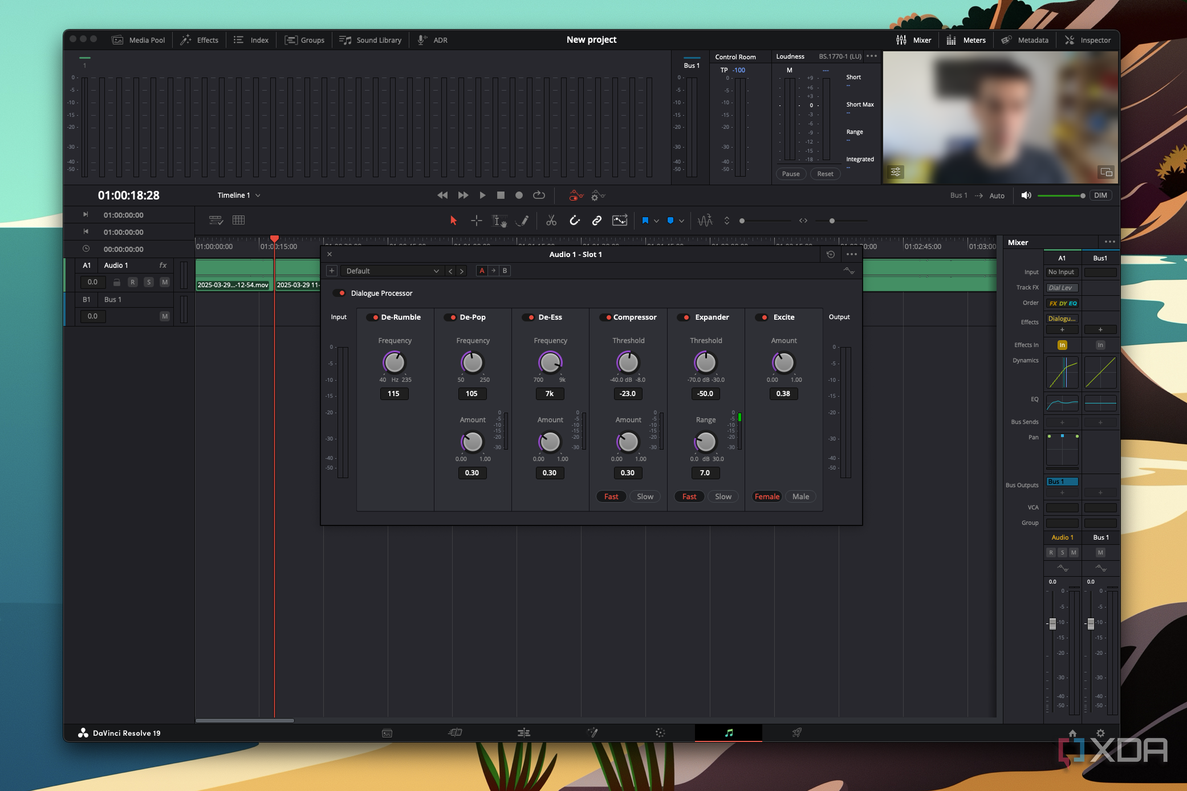This screenshot has height=791, width=1187.
Task: Select Slow compressor speed
Action: click(645, 497)
